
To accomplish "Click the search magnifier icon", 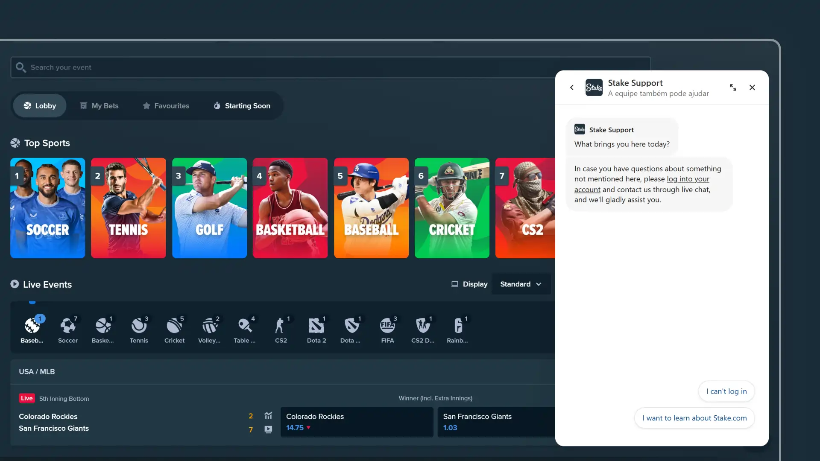I will pyautogui.click(x=20, y=67).
